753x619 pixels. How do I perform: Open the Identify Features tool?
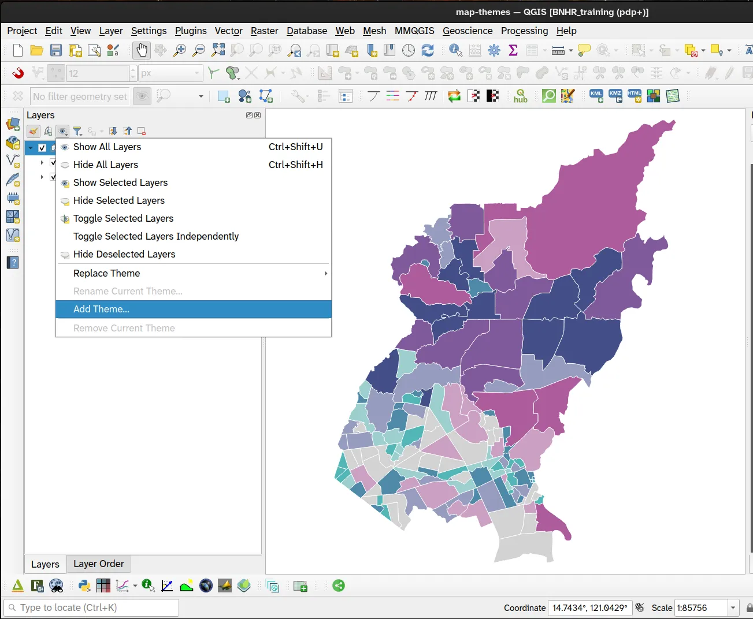pos(455,51)
